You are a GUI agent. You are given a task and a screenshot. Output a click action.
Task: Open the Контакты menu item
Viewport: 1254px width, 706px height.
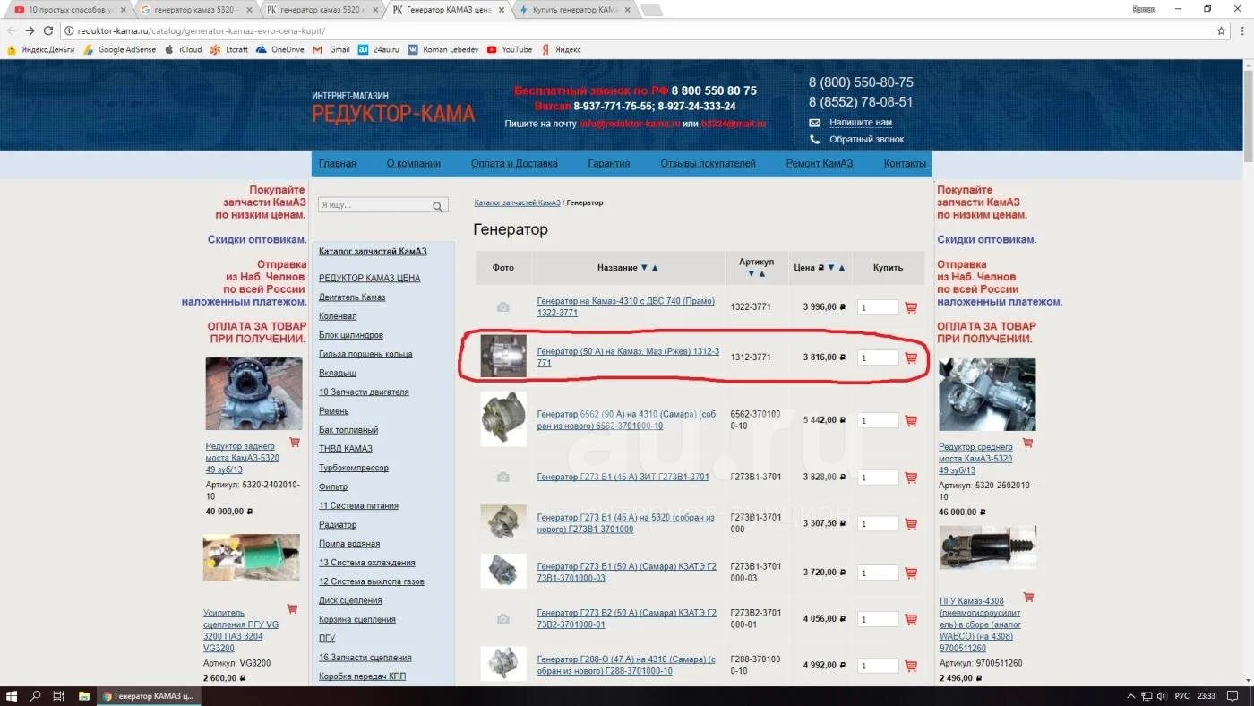point(905,164)
